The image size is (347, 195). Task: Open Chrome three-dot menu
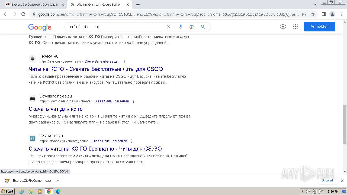(x=341, y=14)
